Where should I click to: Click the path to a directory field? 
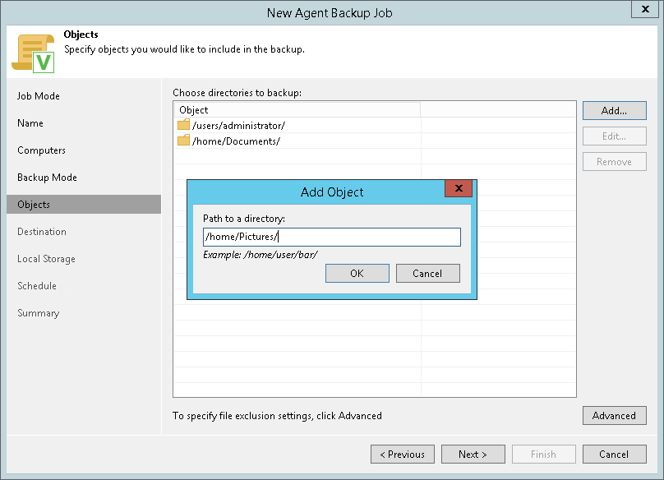coord(331,238)
